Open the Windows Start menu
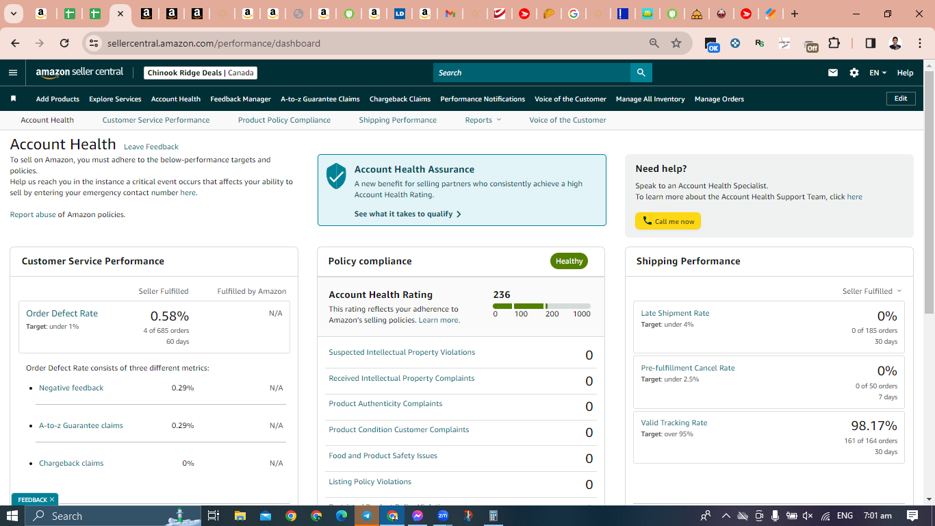 (x=12, y=516)
